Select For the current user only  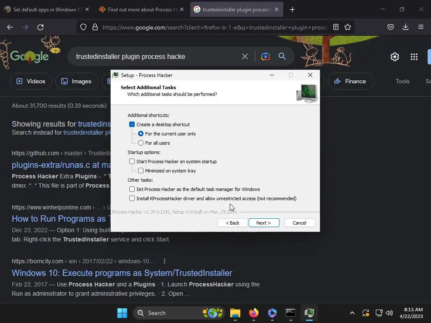141,134
